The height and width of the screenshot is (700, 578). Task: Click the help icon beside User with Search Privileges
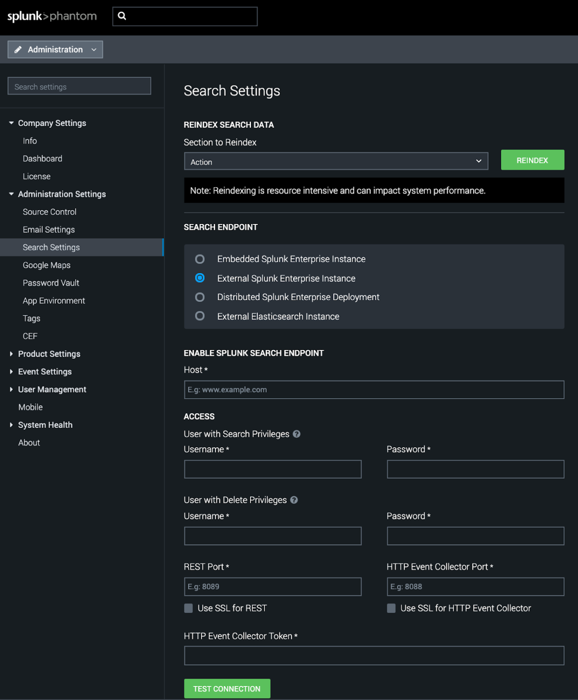tap(297, 434)
